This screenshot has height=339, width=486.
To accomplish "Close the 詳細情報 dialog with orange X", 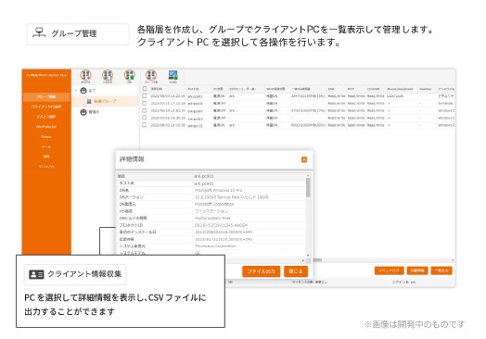I will point(304,159).
